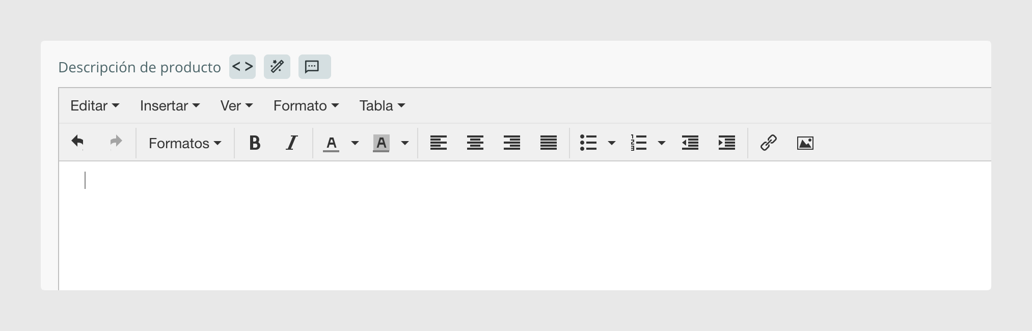Toggle bold formatting
The width and height of the screenshot is (1032, 331).
click(255, 143)
